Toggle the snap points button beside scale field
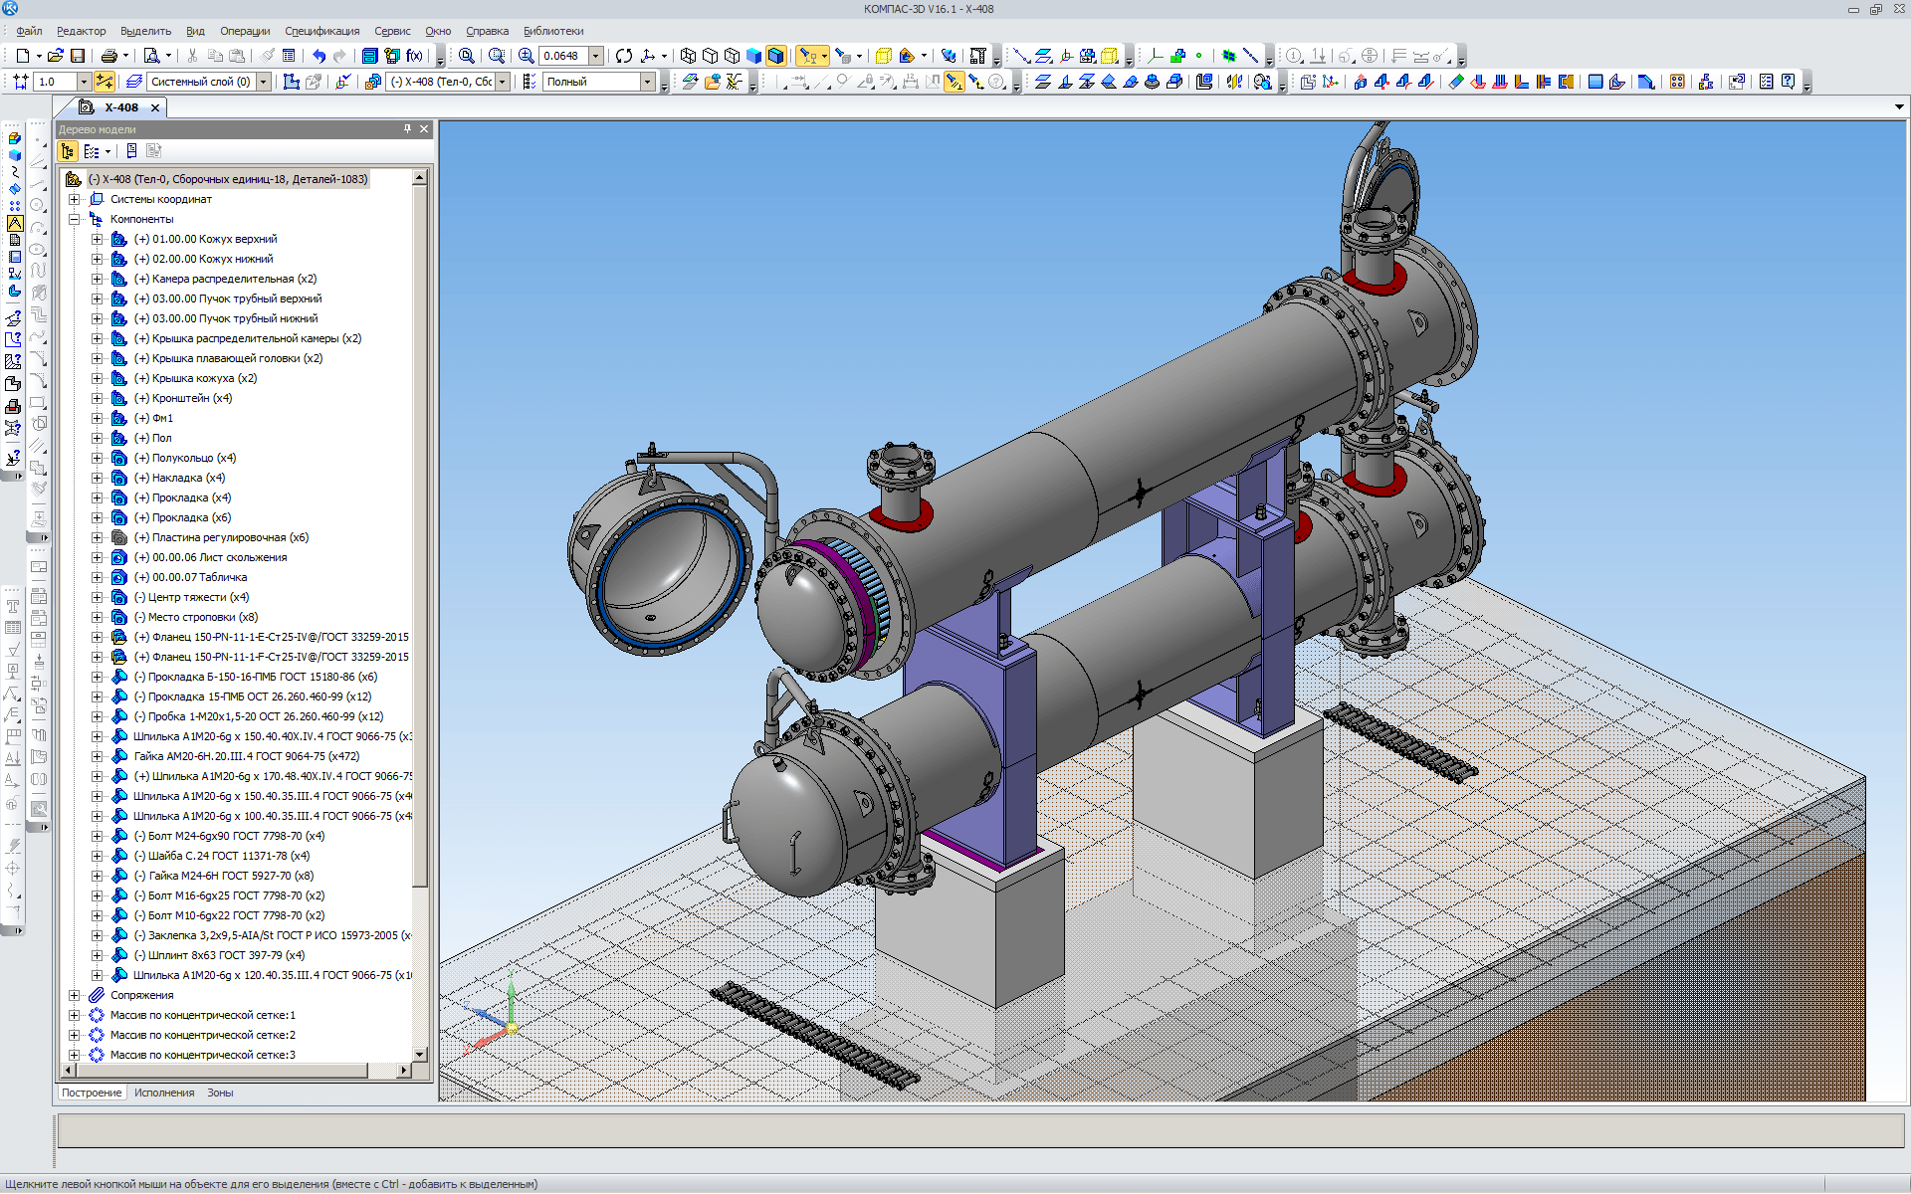The image size is (1911, 1194). click(x=105, y=82)
